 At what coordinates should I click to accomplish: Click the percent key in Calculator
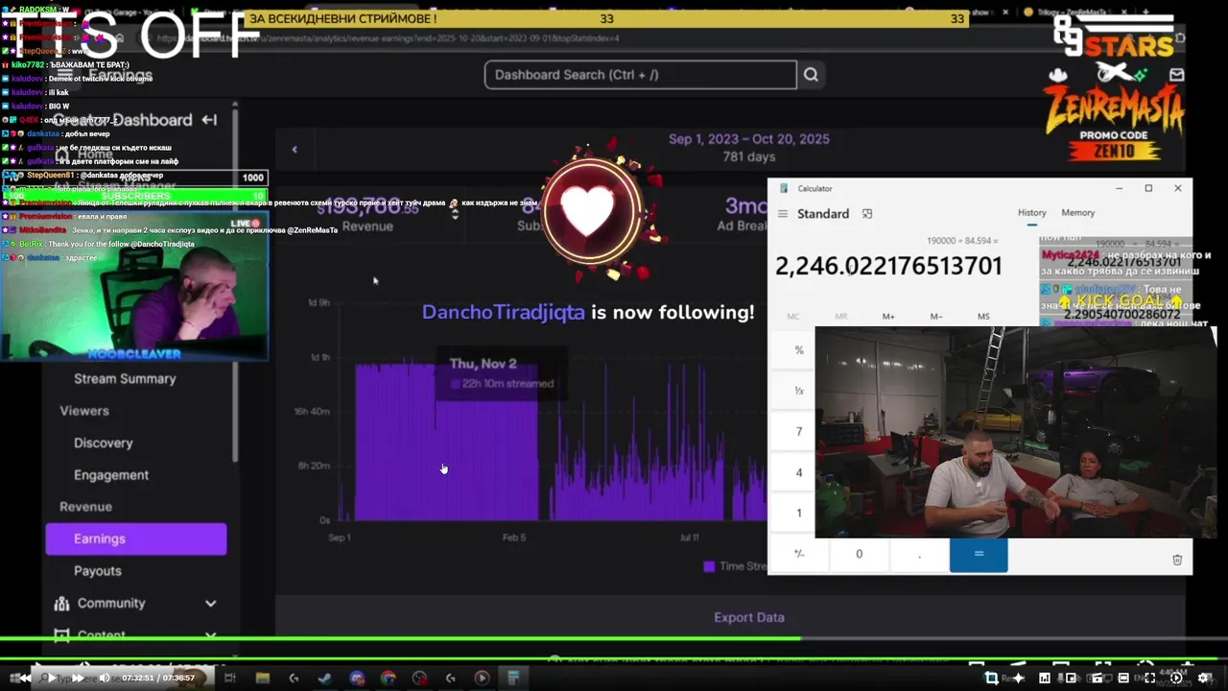(x=799, y=350)
